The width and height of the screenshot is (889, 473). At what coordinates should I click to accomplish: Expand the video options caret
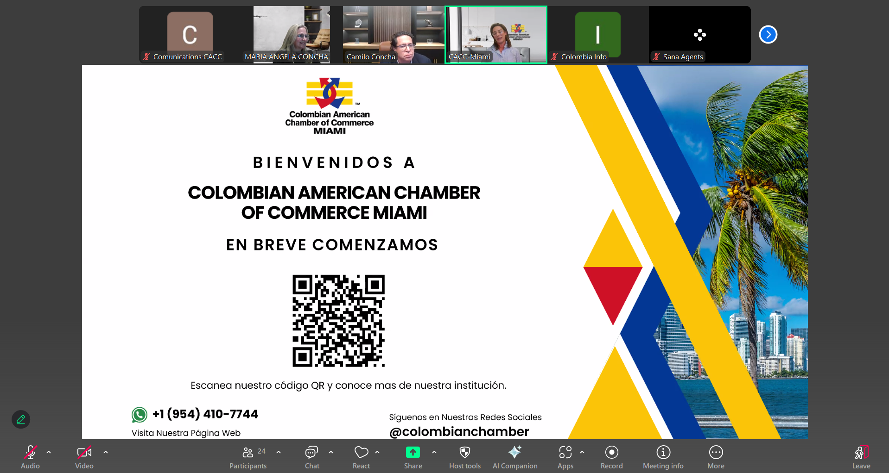[x=106, y=452]
